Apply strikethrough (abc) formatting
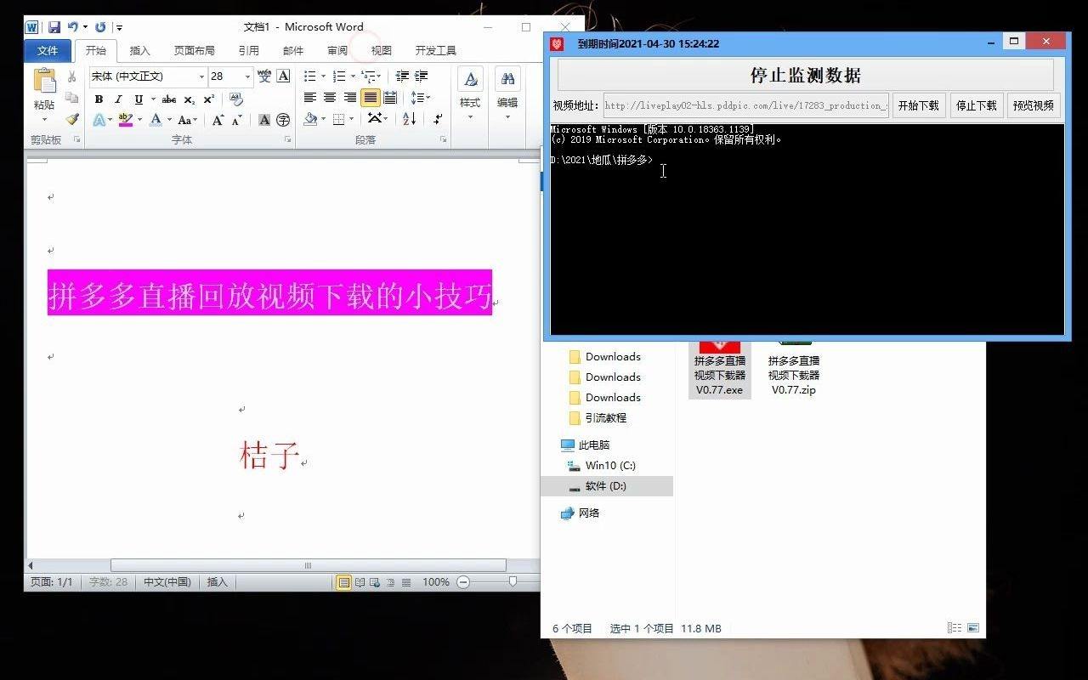The width and height of the screenshot is (1088, 680). 169,99
